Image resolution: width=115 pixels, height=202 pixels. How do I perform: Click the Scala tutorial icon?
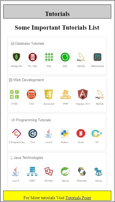81,133
